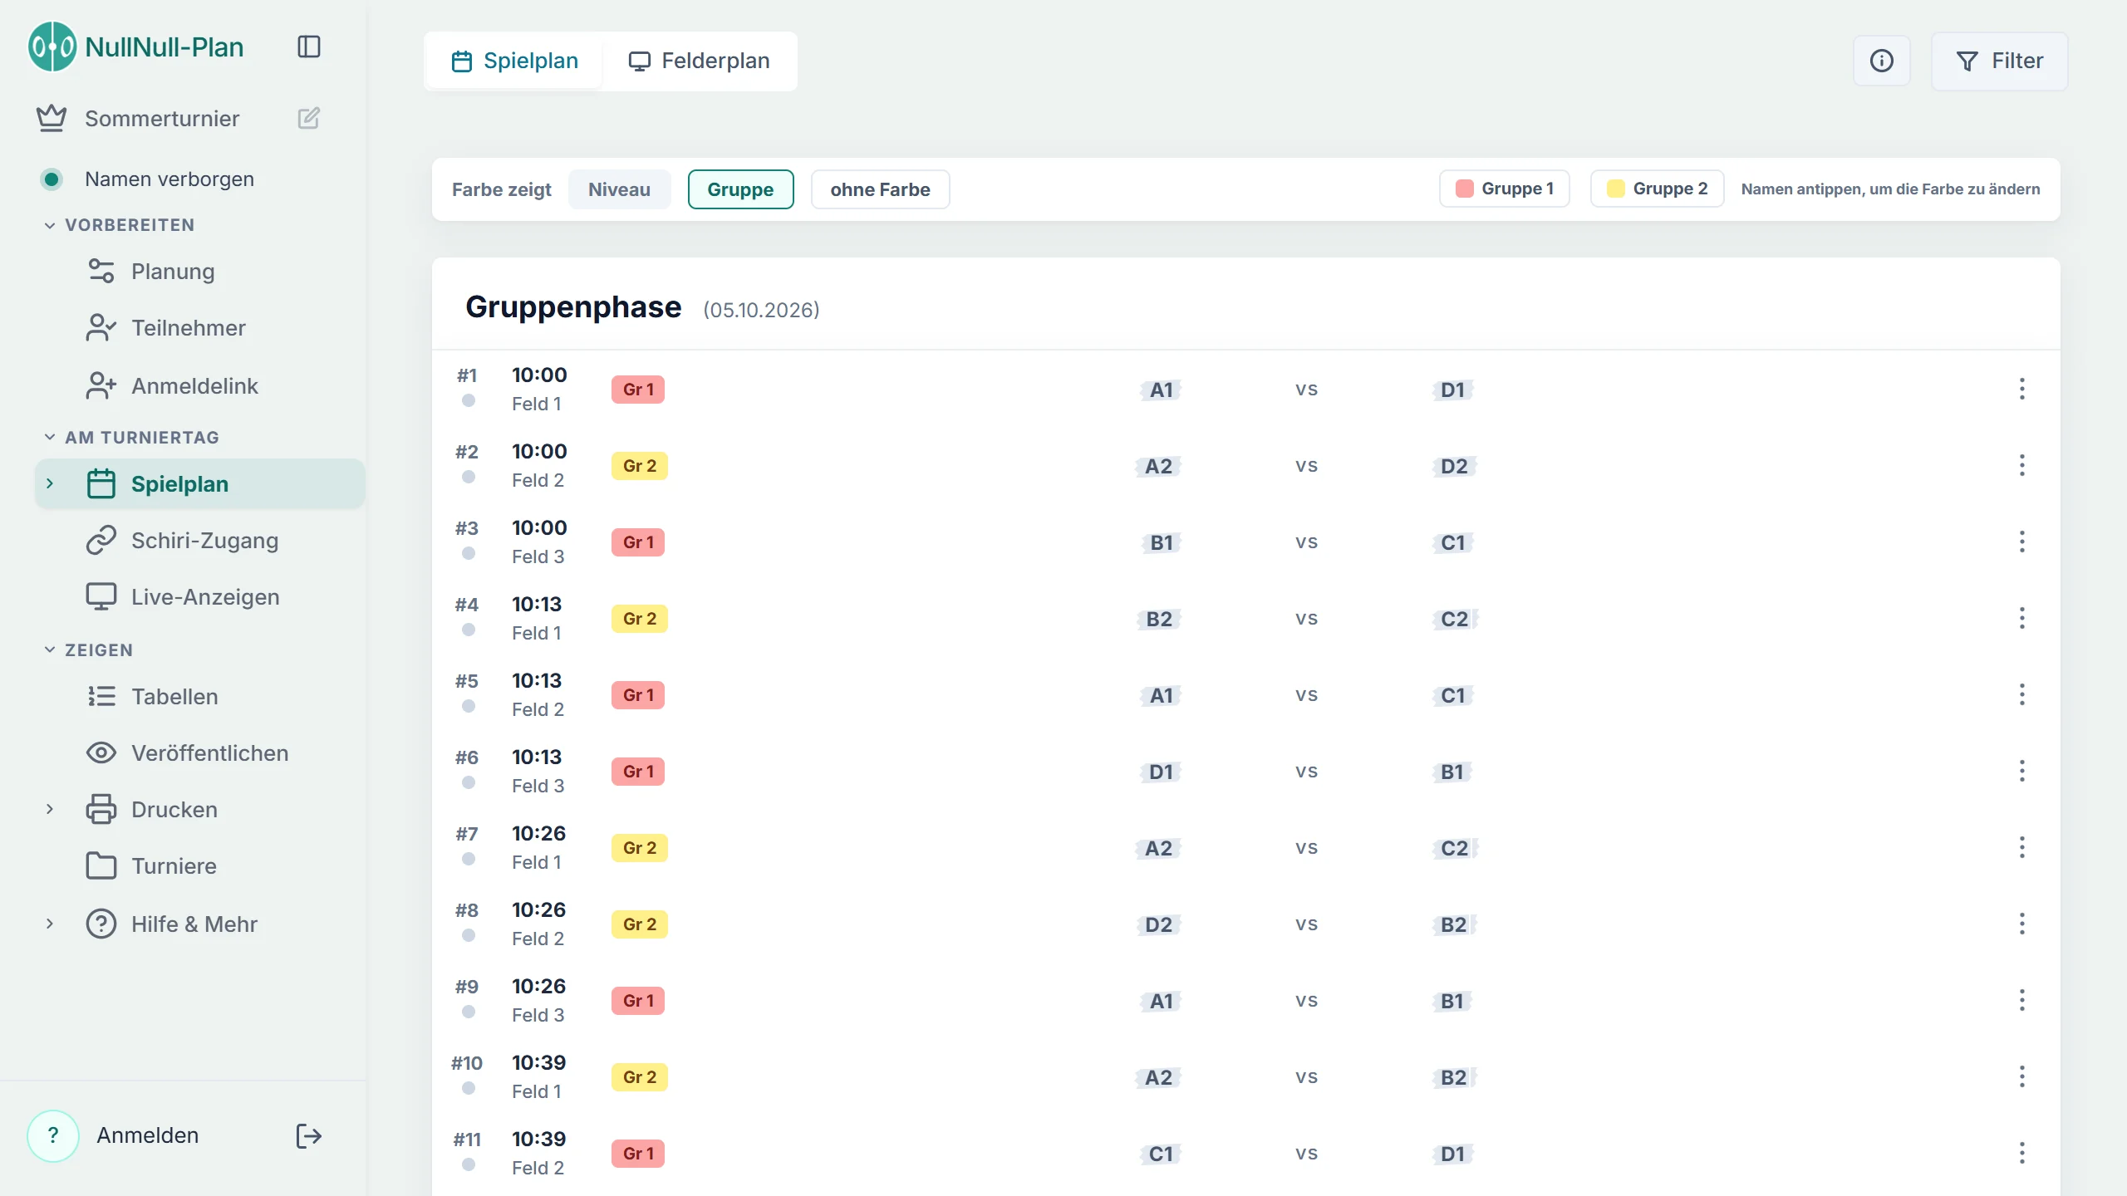The image size is (2127, 1196).
Task: Click team C2 in match #7
Action: coord(1455,848)
